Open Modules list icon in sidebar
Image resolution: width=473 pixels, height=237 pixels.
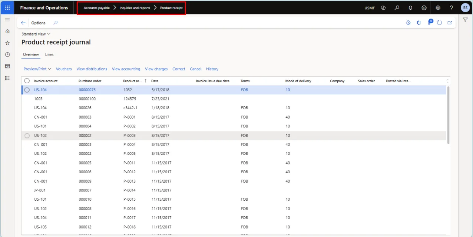tap(7, 78)
